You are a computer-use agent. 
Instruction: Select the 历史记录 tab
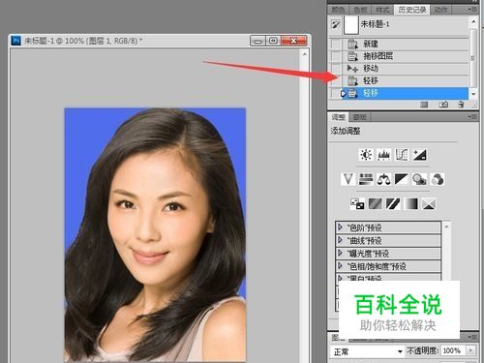pos(411,10)
